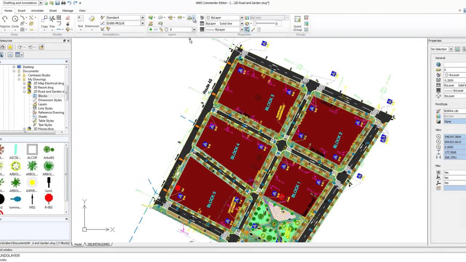Viewport: 466px width, 262px height.
Task: Click the Print icon in quick access
Action: (63, 3)
